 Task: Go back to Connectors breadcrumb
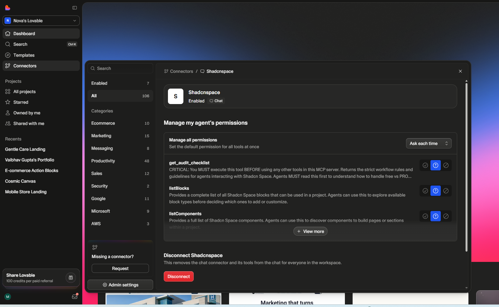coord(179,71)
